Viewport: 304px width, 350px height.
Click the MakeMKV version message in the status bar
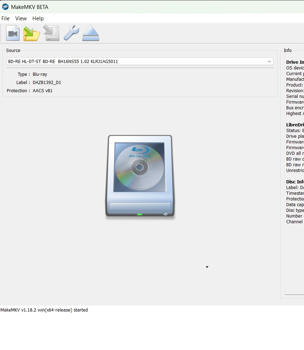(44, 310)
